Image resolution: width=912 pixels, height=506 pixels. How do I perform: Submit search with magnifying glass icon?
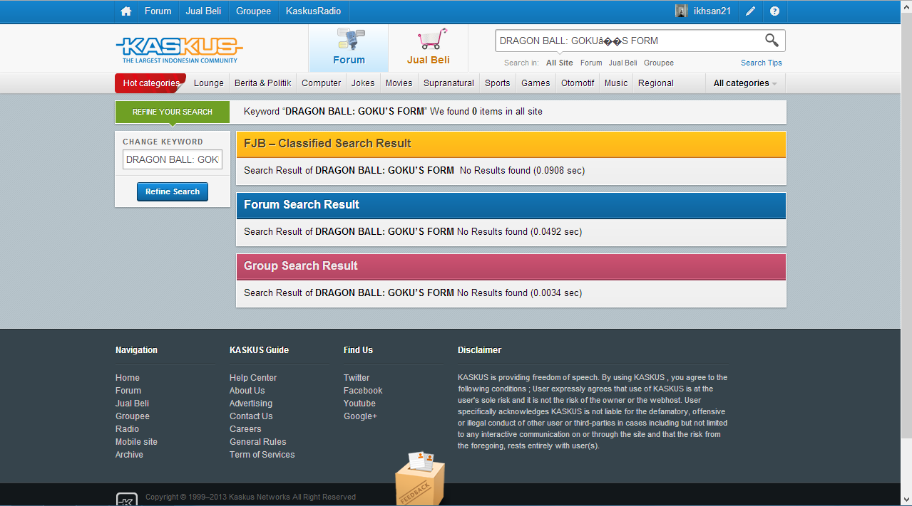point(772,40)
